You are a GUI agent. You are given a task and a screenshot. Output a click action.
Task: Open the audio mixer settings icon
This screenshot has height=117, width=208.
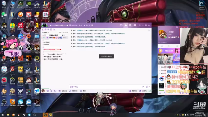[x=55, y=91]
